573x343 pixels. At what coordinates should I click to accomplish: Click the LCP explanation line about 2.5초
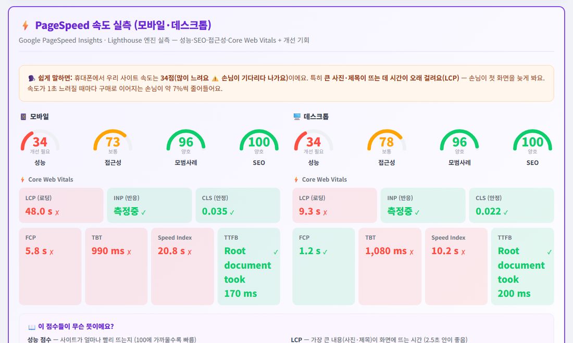(379, 340)
